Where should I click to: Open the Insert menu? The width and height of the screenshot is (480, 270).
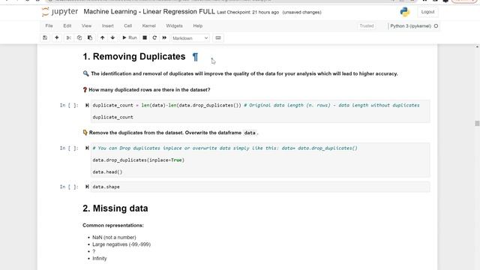[108, 25]
